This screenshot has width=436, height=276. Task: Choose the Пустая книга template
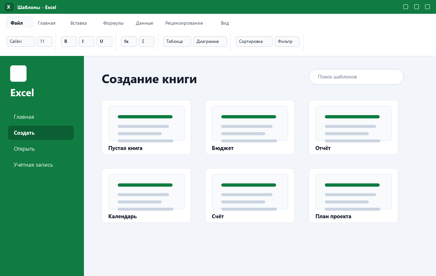tap(146, 127)
